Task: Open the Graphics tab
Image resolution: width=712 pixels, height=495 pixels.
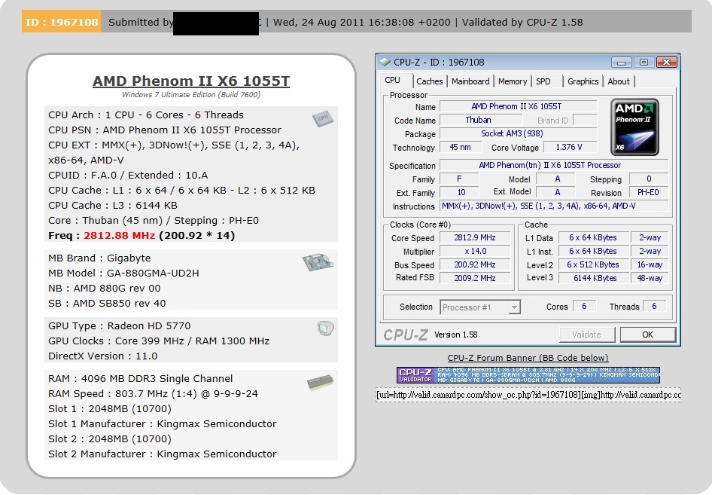Action: tap(583, 81)
